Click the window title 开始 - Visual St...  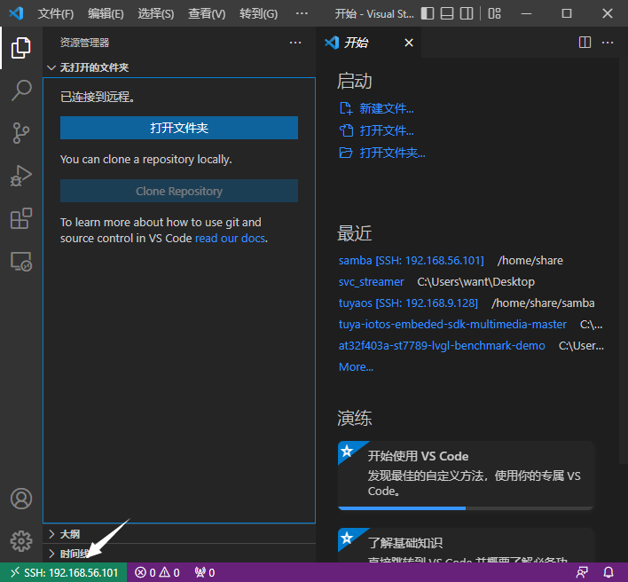click(374, 14)
